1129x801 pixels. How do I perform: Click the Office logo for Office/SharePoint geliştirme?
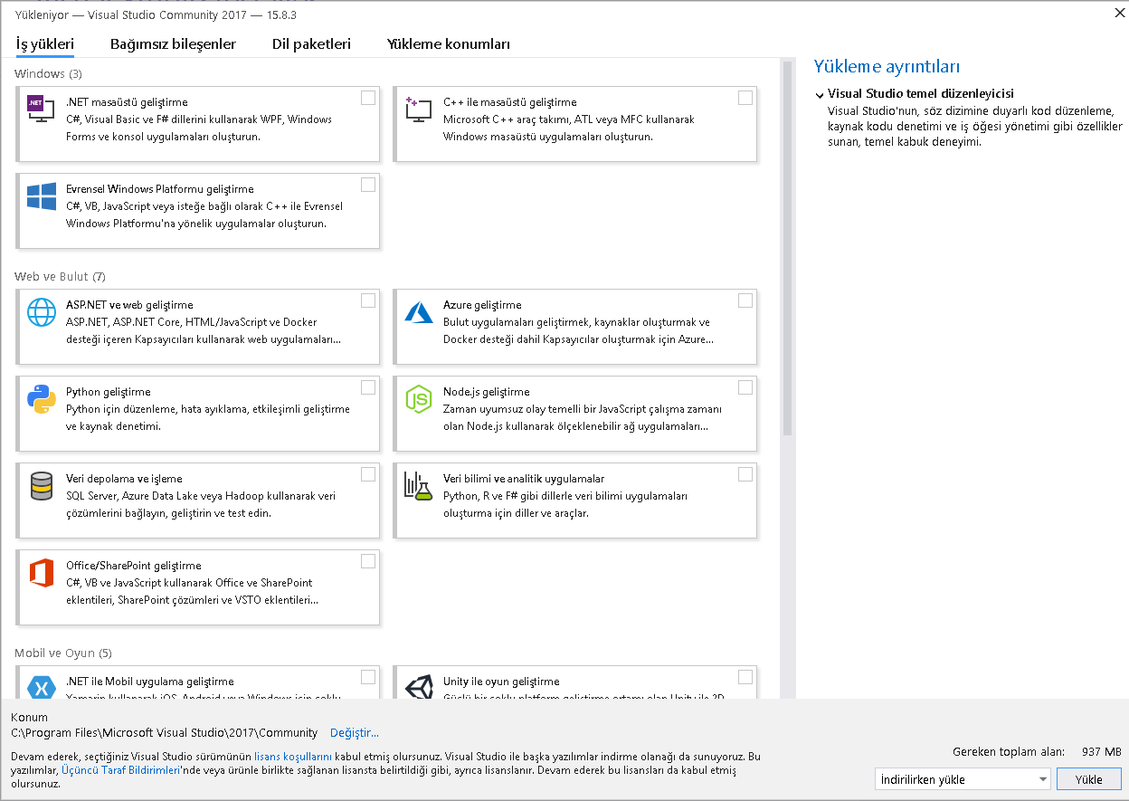42,573
